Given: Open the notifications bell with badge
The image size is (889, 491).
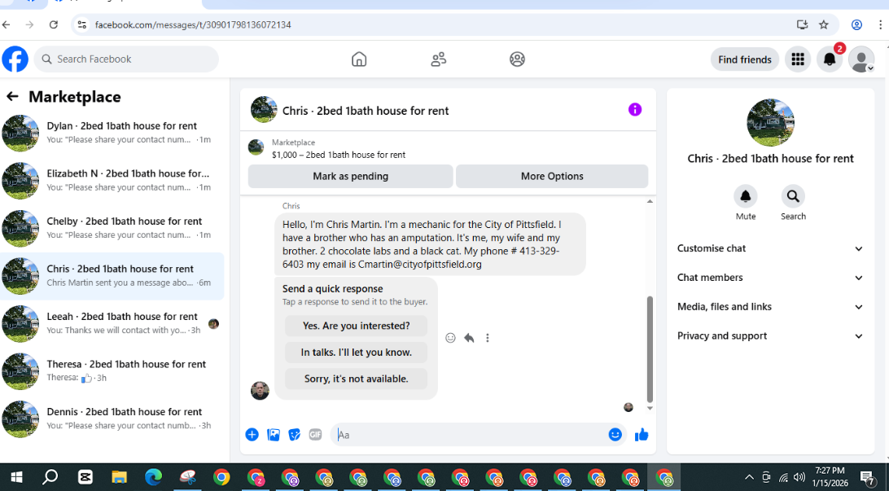Looking at the screenshot, I should [830, 59].
